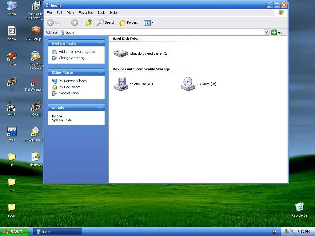
Task: Open My Documents link
Action: coord(70,87)
